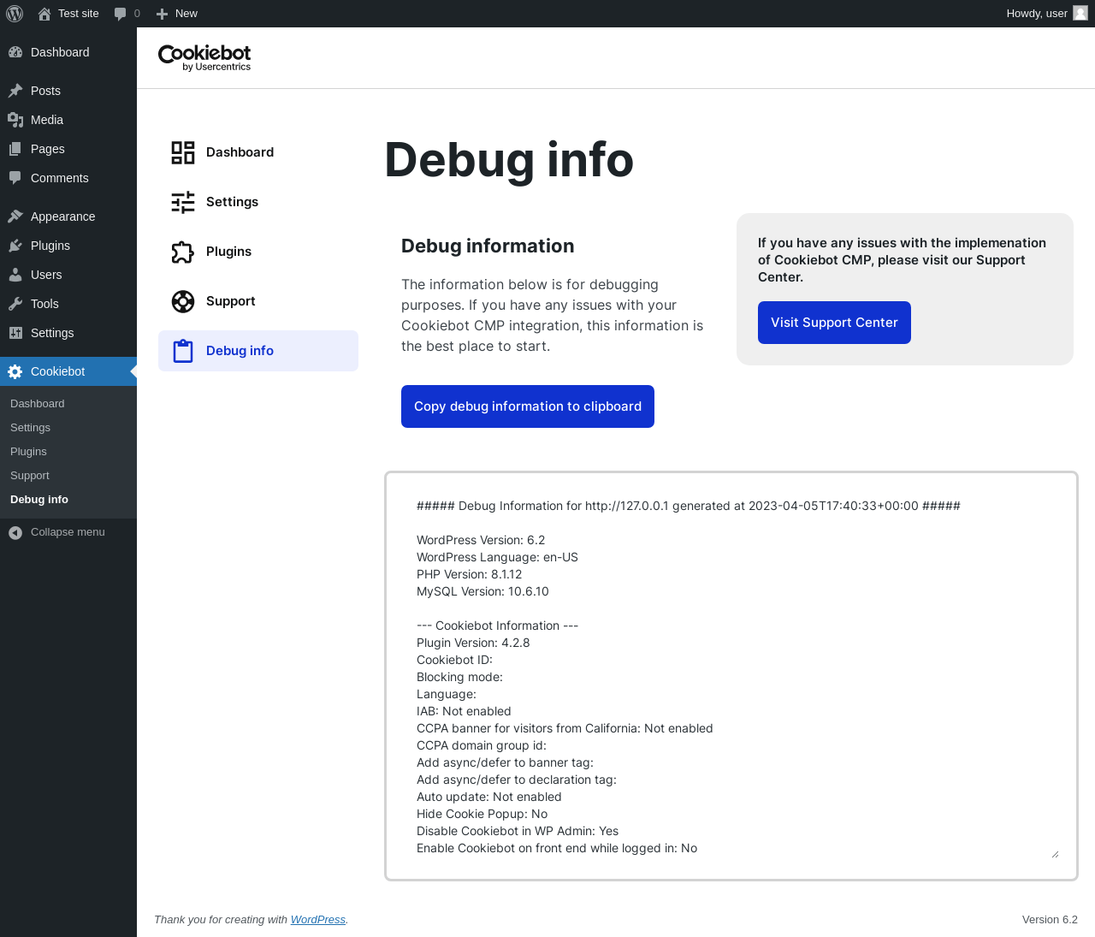Click 'Auto update: Not enabled' line
The height and width of the screenshot is (937, 1095).
[489, 797]
